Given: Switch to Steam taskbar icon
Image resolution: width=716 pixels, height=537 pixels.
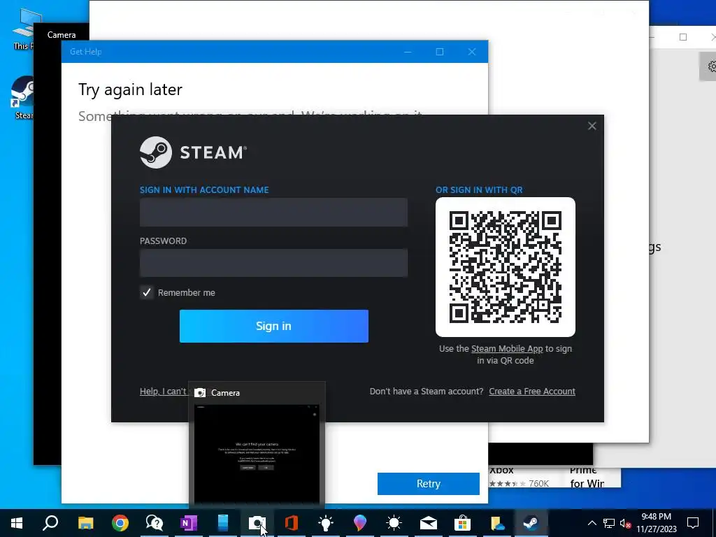Looking at the screenshot, I should 531,523.
